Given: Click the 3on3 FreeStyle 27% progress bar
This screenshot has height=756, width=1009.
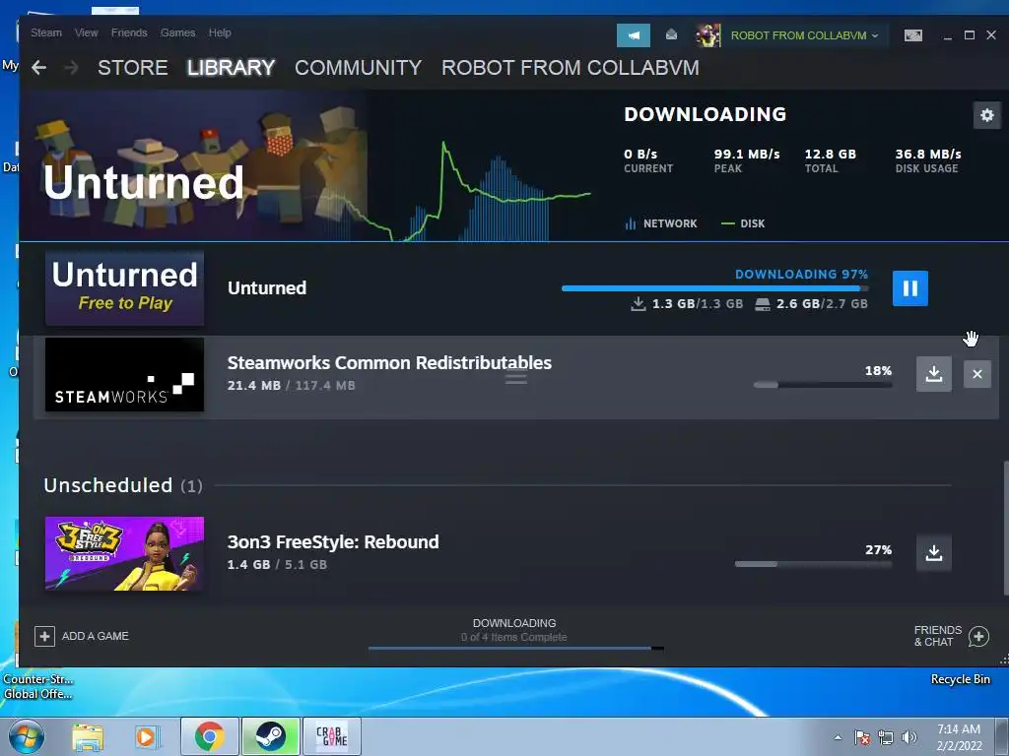Looking at the screenshot, I should pyautogui.click(x=813, y=564).
